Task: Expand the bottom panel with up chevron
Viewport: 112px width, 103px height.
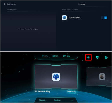Action: (72, 100)
